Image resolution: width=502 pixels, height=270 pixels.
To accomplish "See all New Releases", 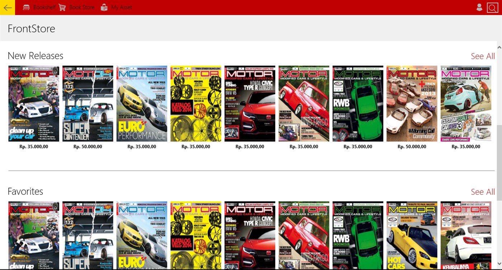I will pos(483,56).
